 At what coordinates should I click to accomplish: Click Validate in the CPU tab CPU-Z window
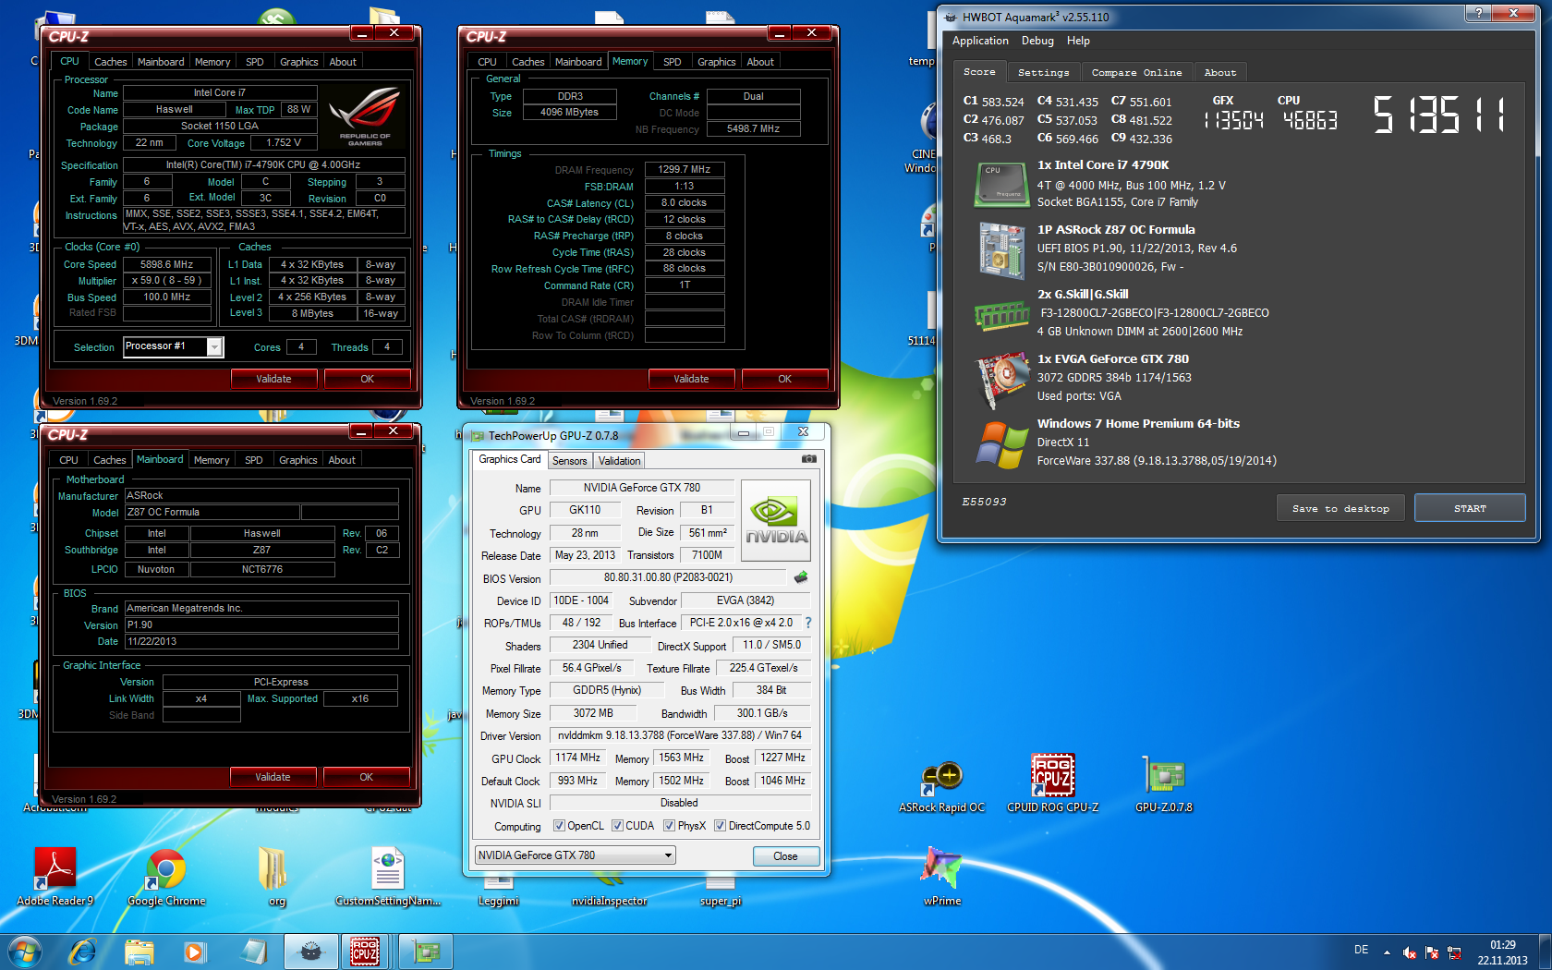coord(273,379)
